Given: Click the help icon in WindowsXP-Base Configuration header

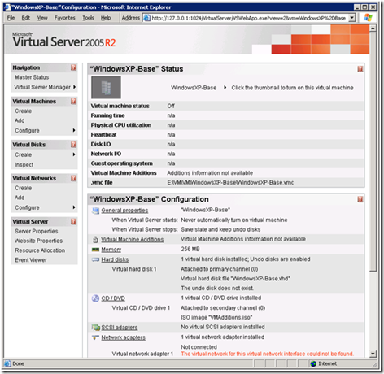Looking at the screenshot, I should (x=360, y=199).
